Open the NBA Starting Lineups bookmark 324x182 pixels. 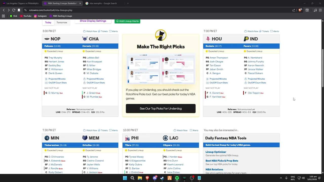pos(61,16)
